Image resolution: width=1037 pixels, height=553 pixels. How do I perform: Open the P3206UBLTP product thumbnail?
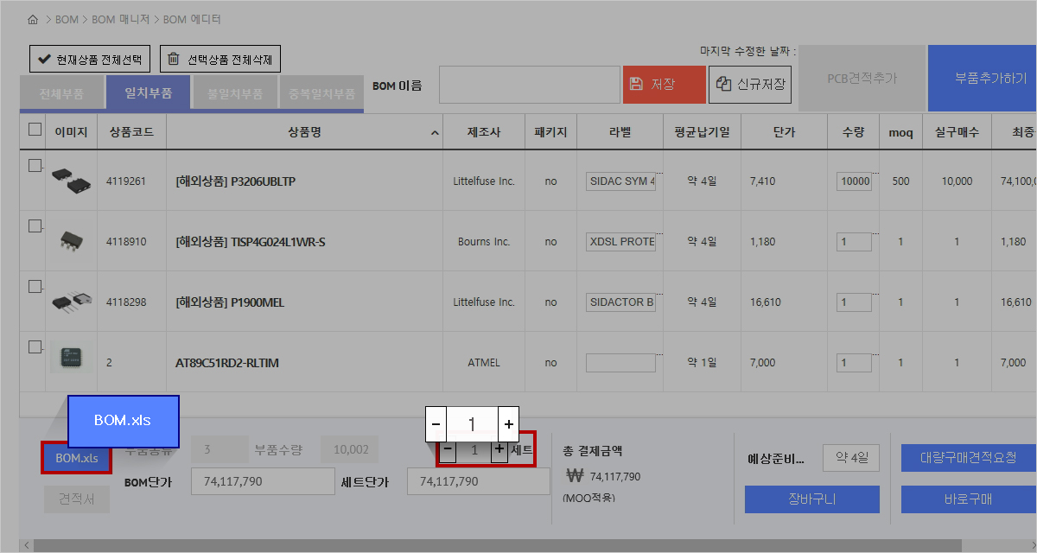tap(71, 181)
